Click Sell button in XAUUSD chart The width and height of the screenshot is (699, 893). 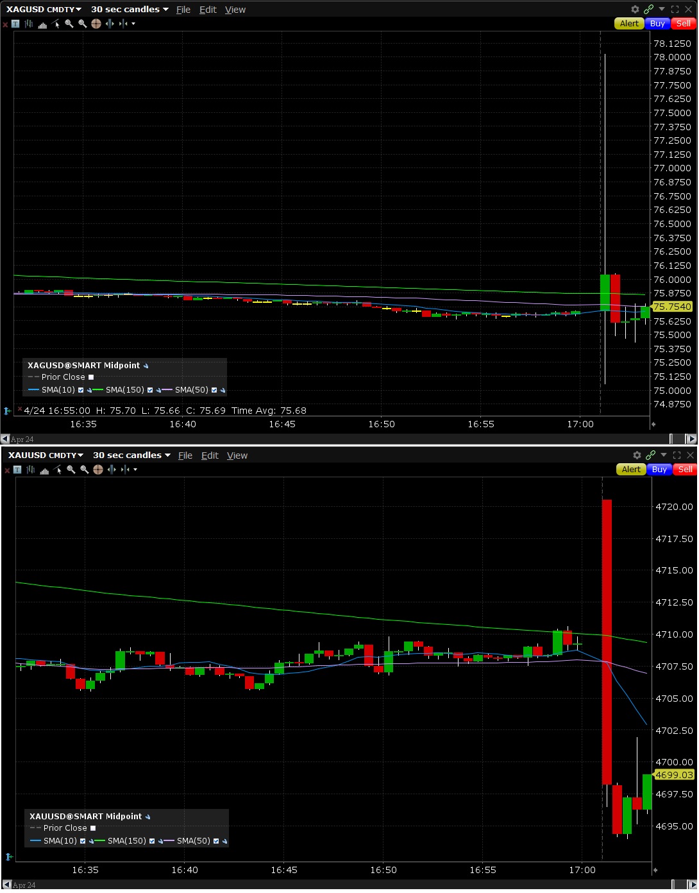[x=686, y=470]
